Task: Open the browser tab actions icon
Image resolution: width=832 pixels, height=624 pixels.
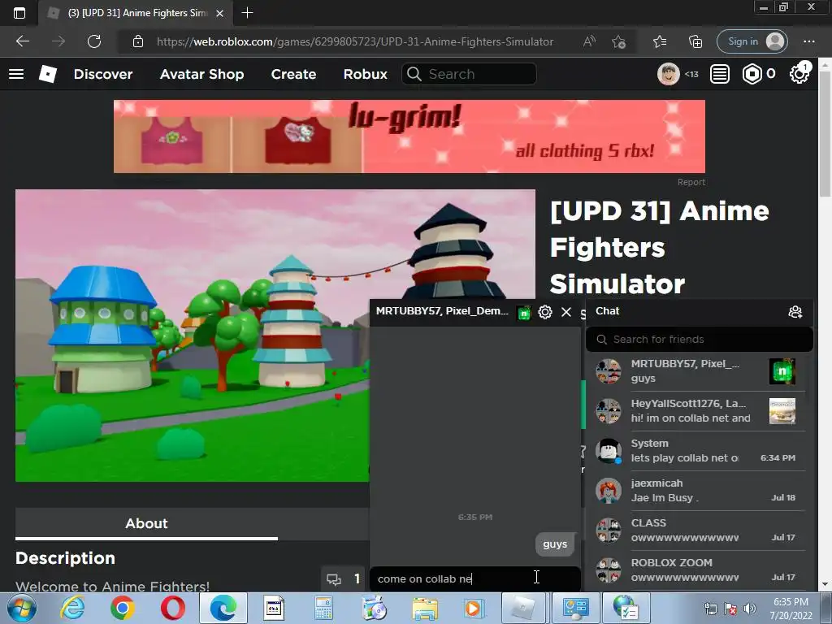Action: [19, 13]
